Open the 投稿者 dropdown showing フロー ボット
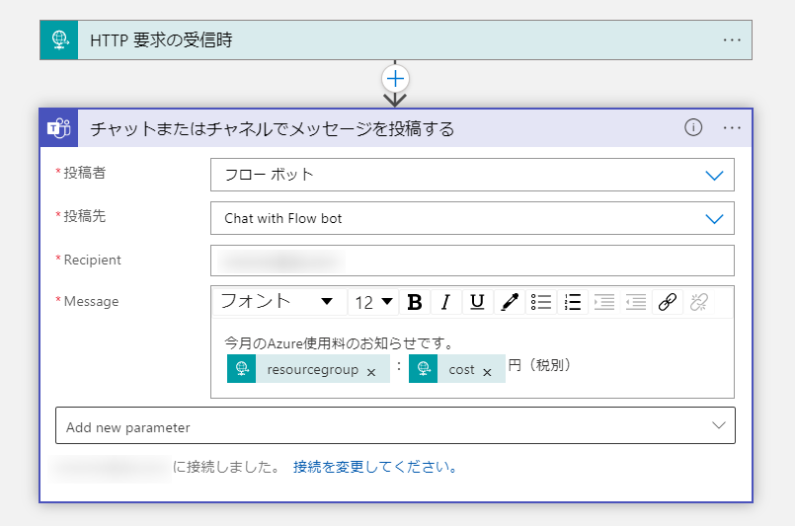The image size is (795, 526). click(x=472, y=175)
